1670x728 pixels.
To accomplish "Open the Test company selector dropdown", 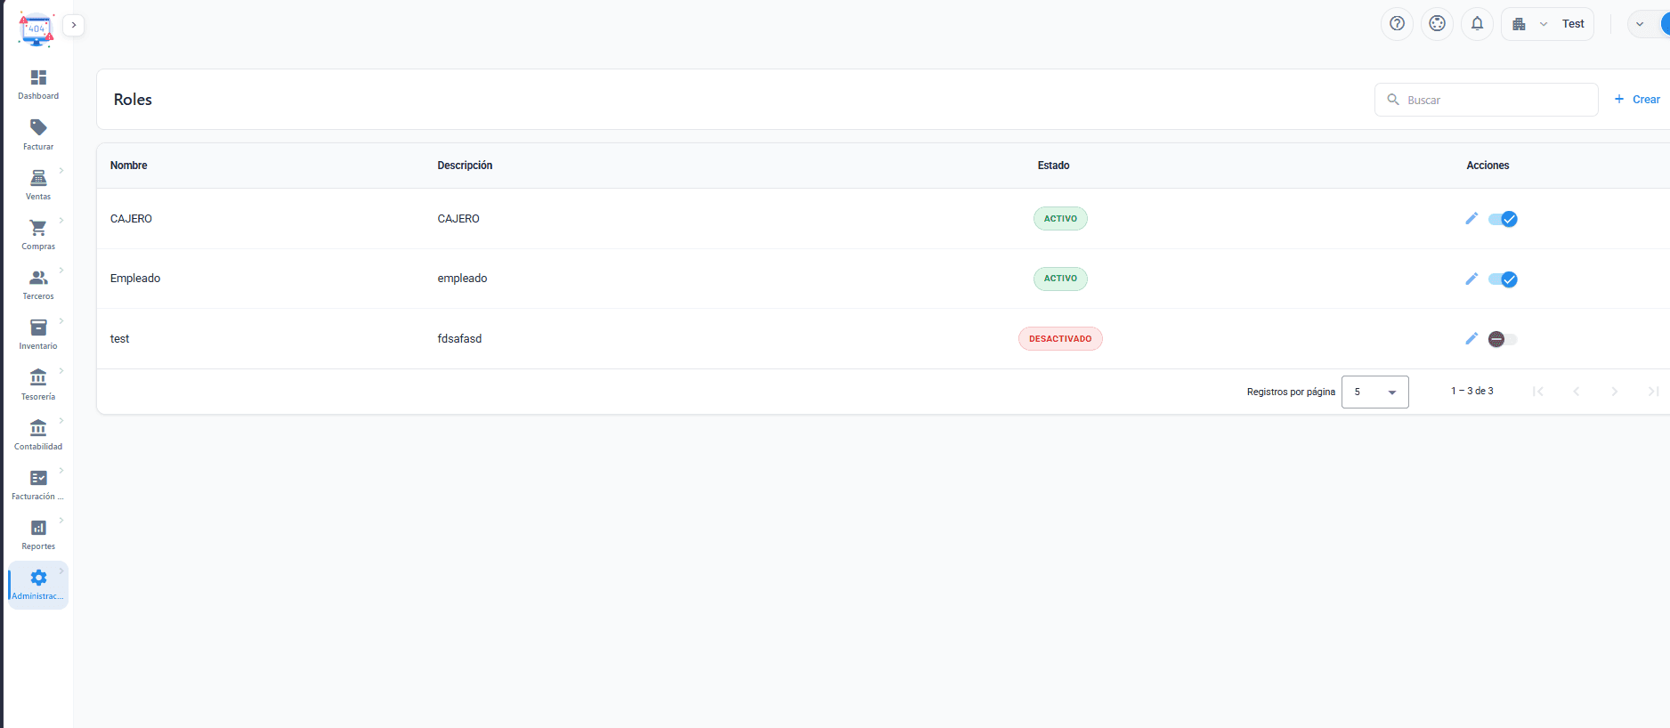I will click(x=1547, y=24).
